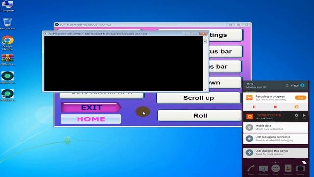
Task: Close the console window with red X
Action: (203, 34)
